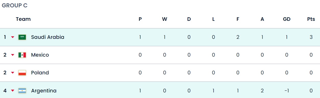Click the Mexico flag icon
Image resolution: width=320 pixels, height=98 pixels.
coord(22,55)
